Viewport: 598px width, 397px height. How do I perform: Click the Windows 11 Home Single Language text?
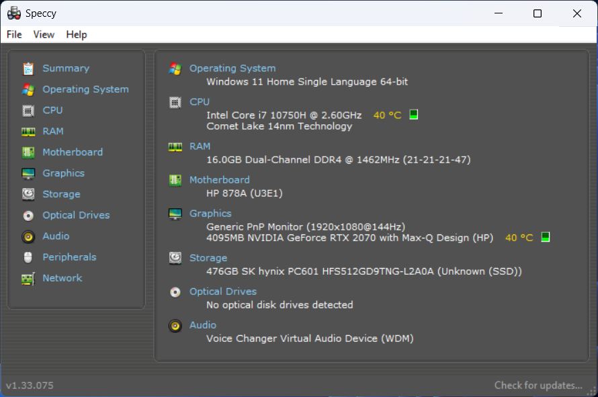click(307, 81)
